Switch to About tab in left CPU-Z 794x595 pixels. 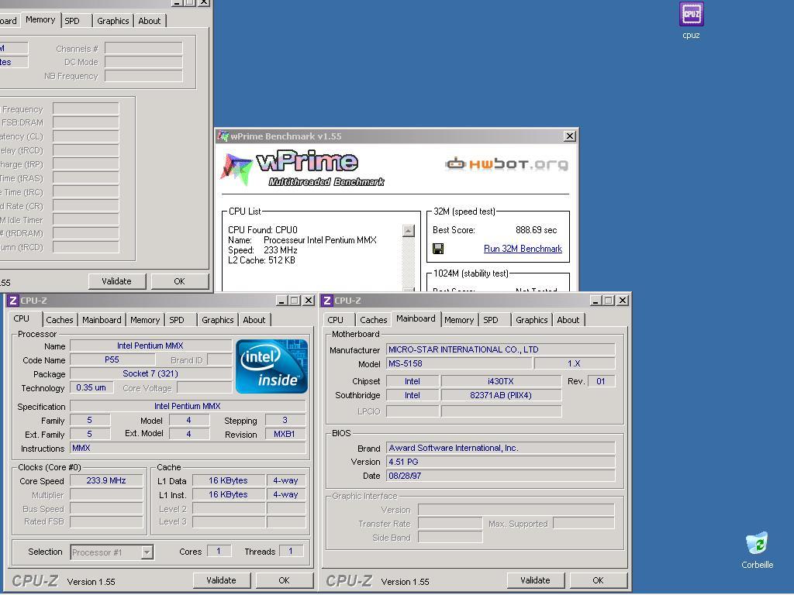(x=254, y=320)
